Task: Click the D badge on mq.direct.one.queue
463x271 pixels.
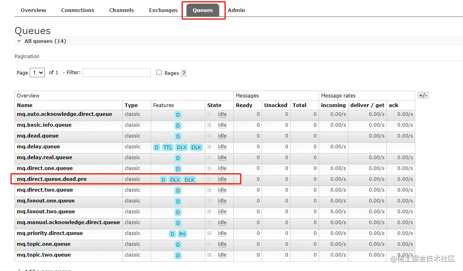Action: 178,169
